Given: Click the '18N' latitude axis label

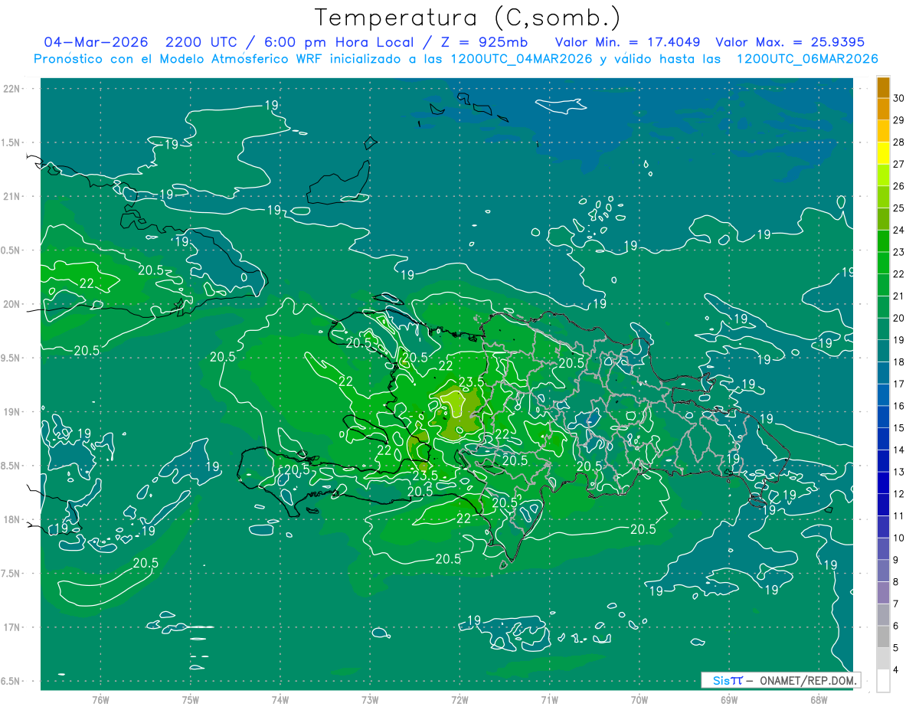Looking at the screenshot, I should (12, 519).
